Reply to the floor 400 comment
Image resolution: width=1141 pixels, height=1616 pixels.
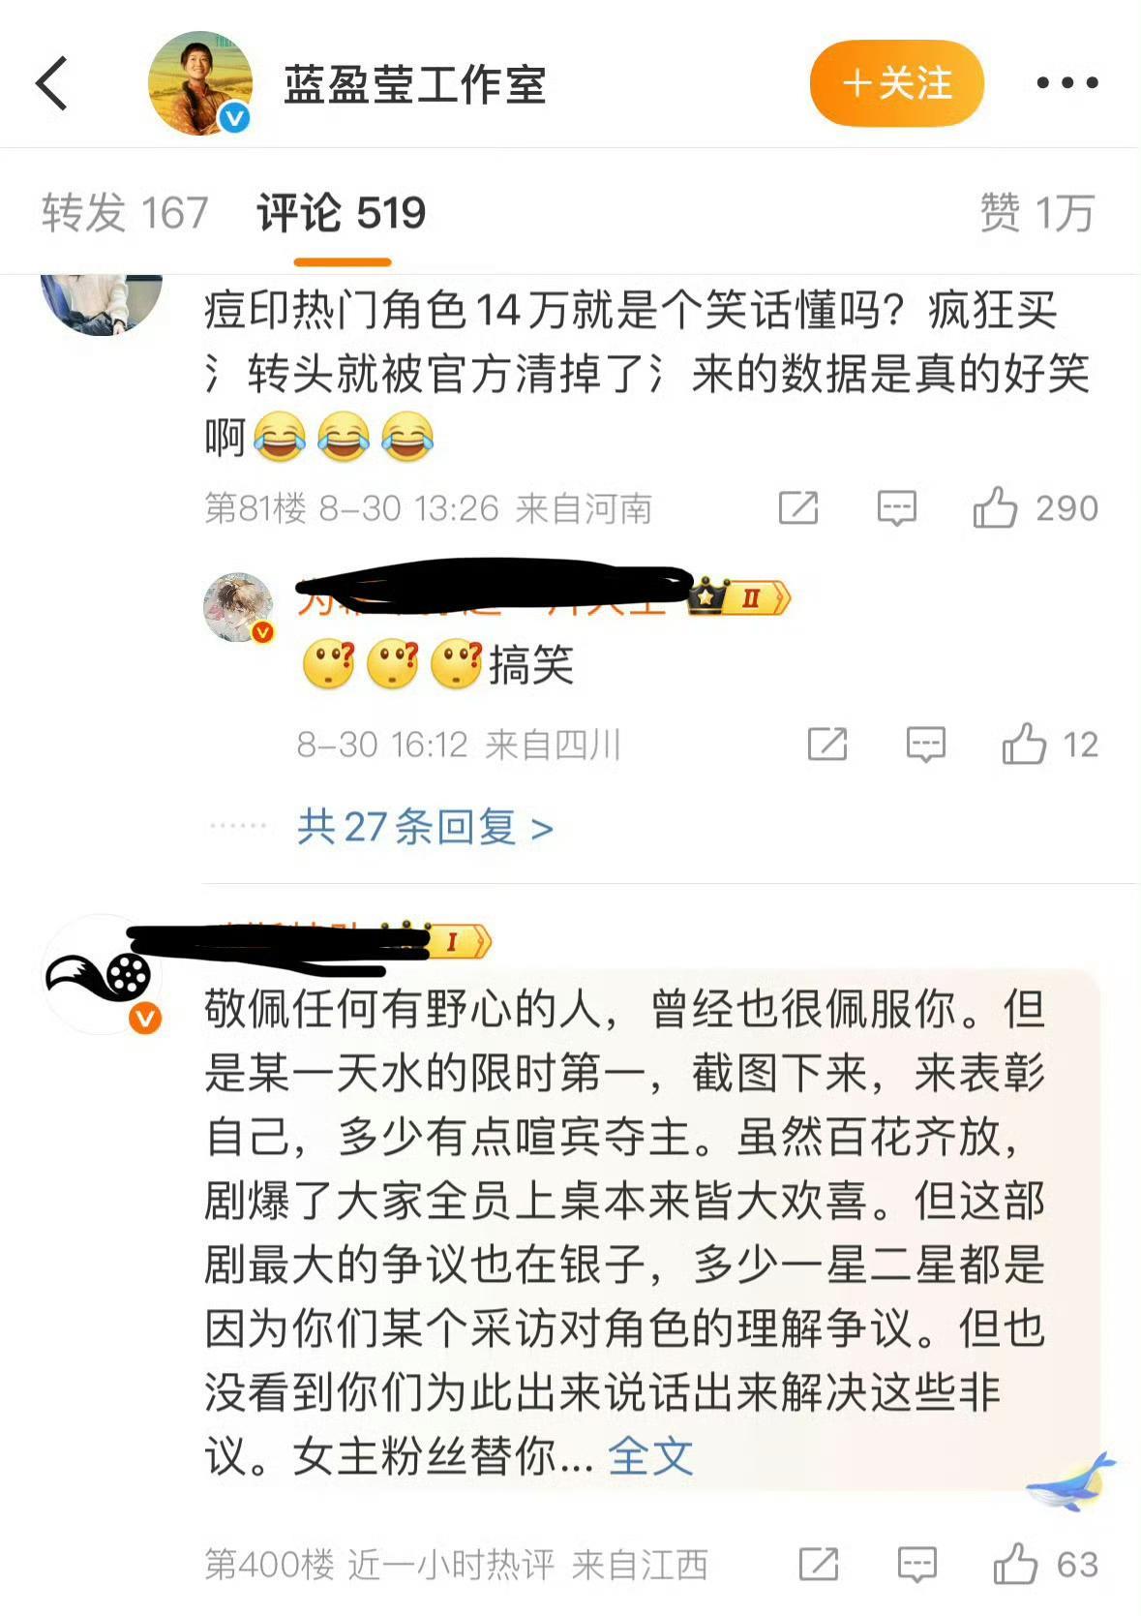click(x=916, y=1564)
